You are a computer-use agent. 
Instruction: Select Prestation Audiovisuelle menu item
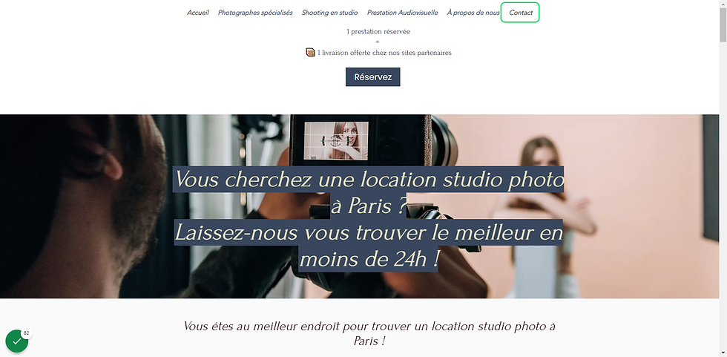coord(402,13)
